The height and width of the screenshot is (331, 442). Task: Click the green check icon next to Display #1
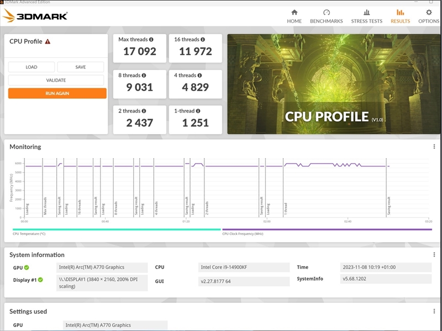[40, 280]
